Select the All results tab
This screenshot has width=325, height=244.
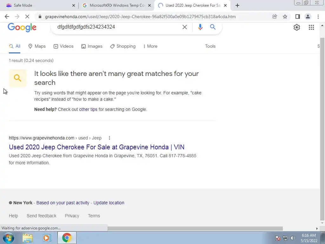coord(15,46)
